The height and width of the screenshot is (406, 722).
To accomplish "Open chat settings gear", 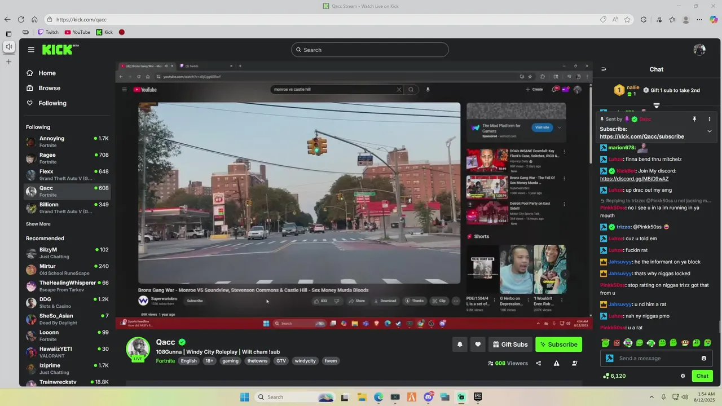I will coord(683,376).
